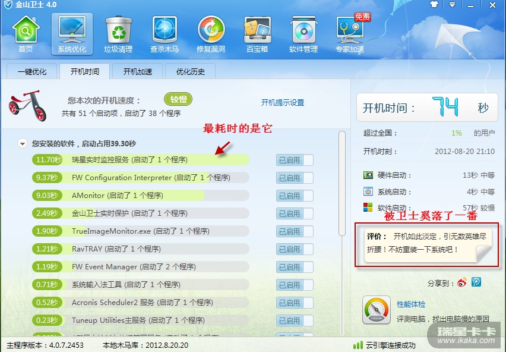This screenshot has height=352, width=506.
Task: Select the TrueImageMonitor.exe row
Action: tap(141, 231)
